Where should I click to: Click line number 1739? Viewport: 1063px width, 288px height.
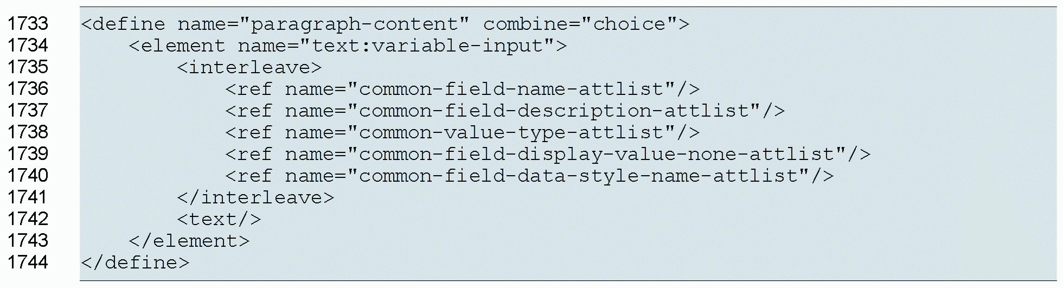coord(28,154)
